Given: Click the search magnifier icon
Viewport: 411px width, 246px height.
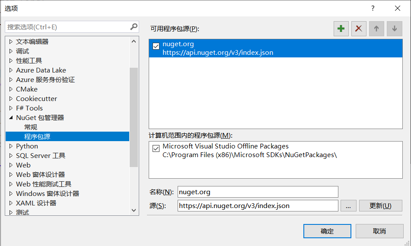Looking at the screenshot, I should tap(134, 27).
